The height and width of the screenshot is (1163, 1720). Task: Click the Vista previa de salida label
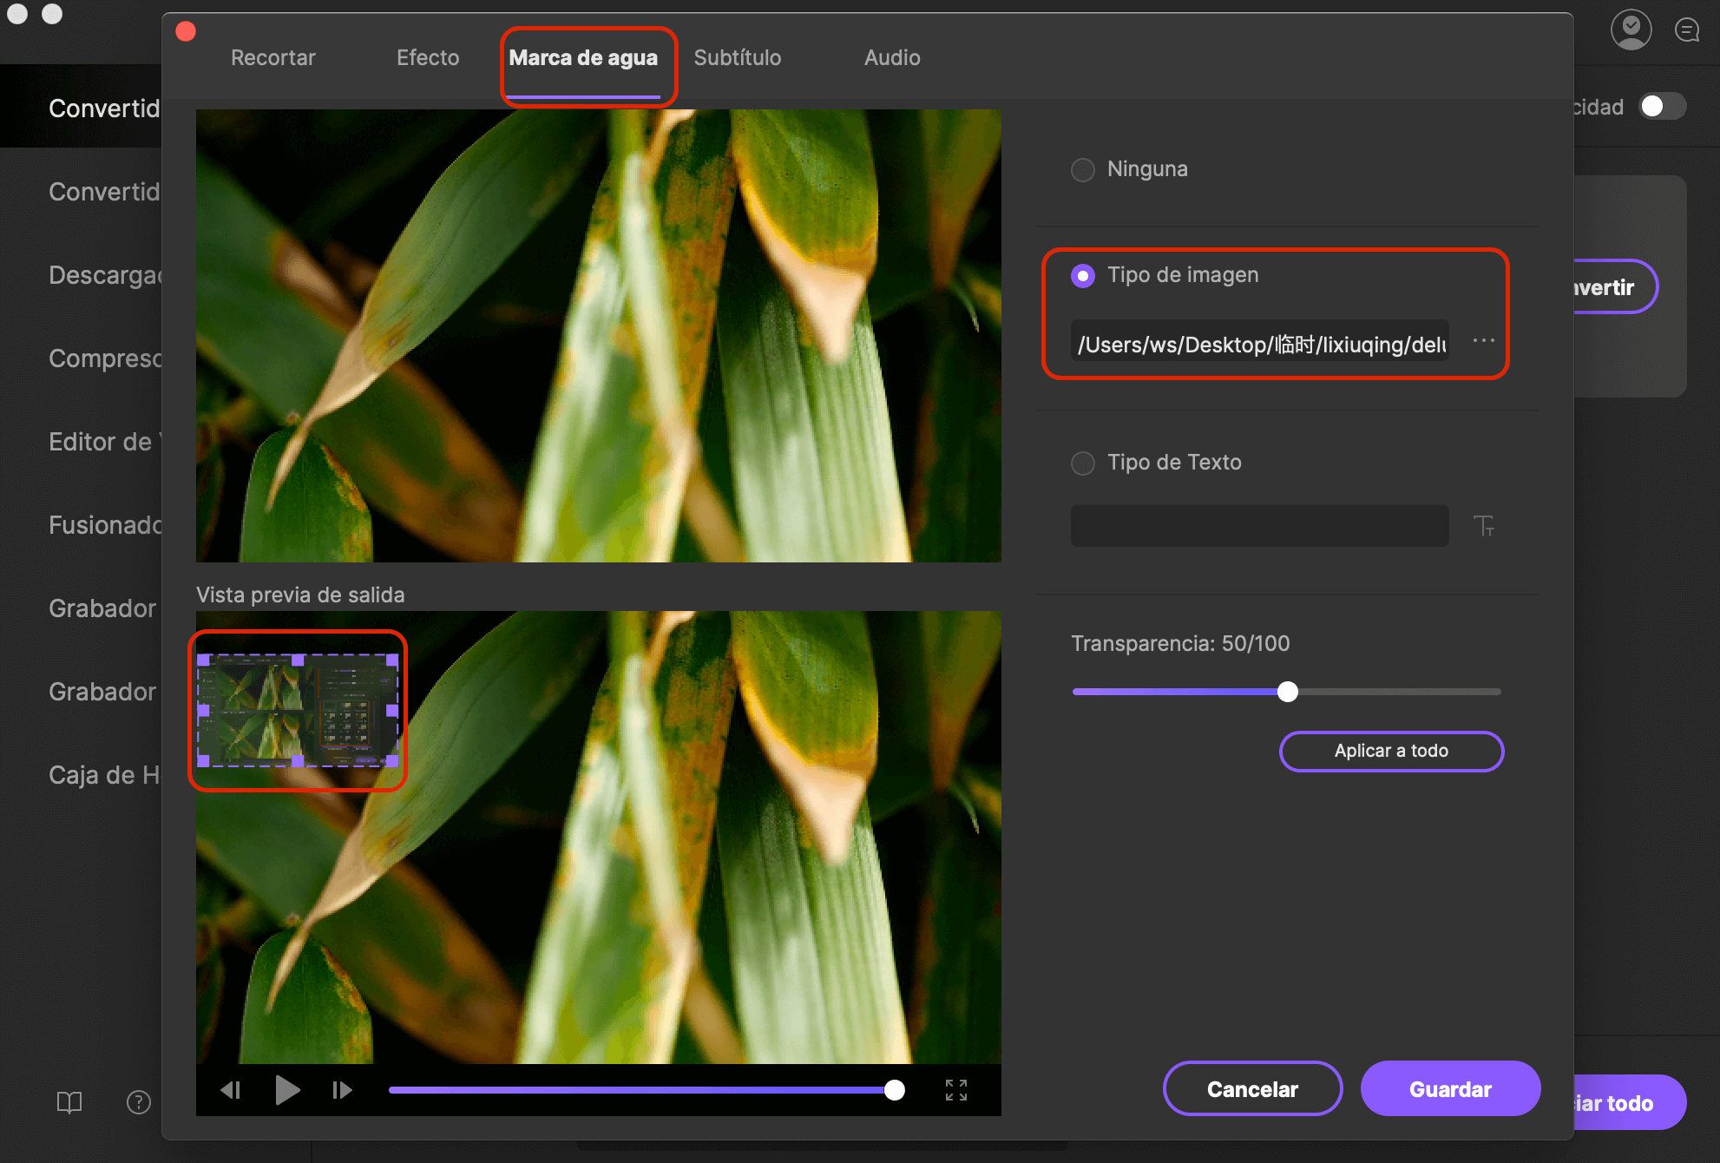pos(300,595)
